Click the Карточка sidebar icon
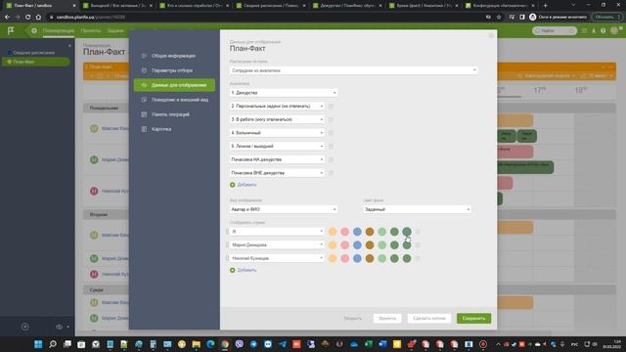 click(144, 129)
